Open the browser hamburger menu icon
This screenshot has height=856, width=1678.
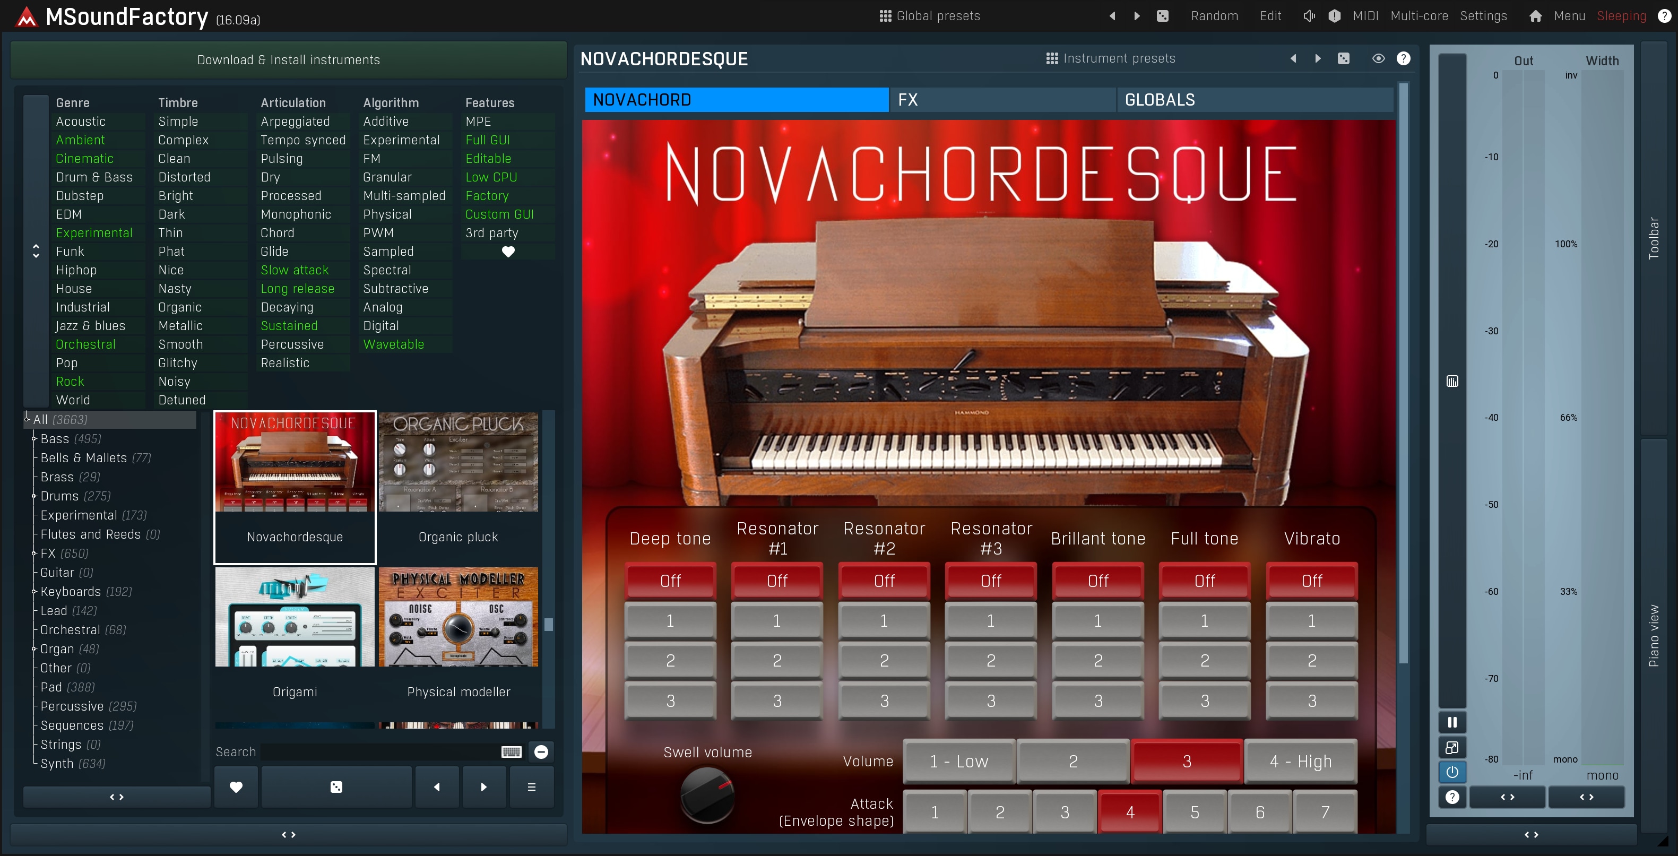tap(532, 787)
